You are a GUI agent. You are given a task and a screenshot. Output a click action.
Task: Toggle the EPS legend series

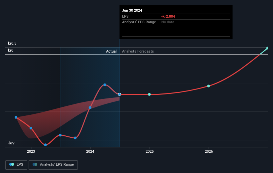[x=16, y=165]
